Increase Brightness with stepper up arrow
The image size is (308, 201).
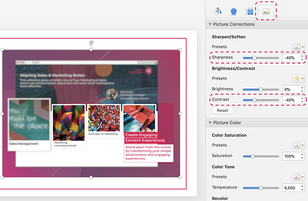click(x=302, y=88)
